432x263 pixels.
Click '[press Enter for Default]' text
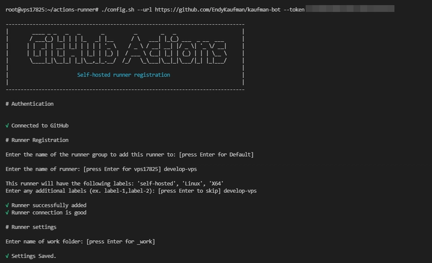coord(217,155)
